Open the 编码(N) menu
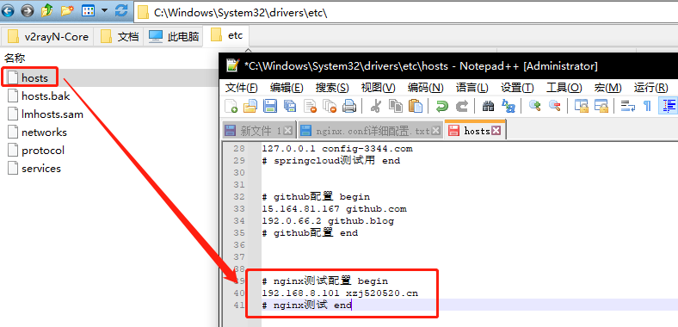 click(426, 88)
